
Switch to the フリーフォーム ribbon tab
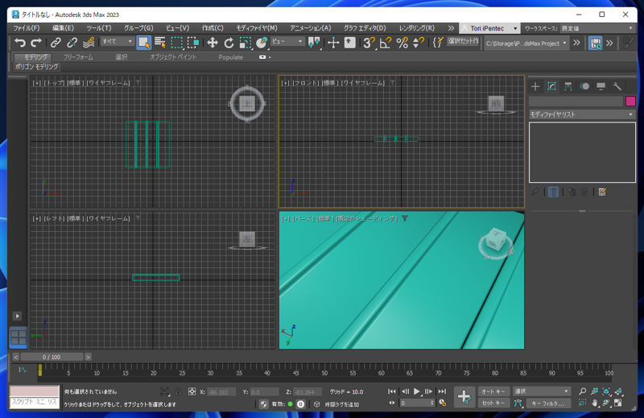(78, 57)
